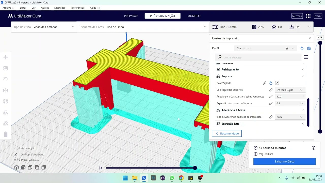Image resolution: width=325 pixels, height=183 pixels.
Task: Click the 3D perspective view cube icon
Action: tap(17, 167)
